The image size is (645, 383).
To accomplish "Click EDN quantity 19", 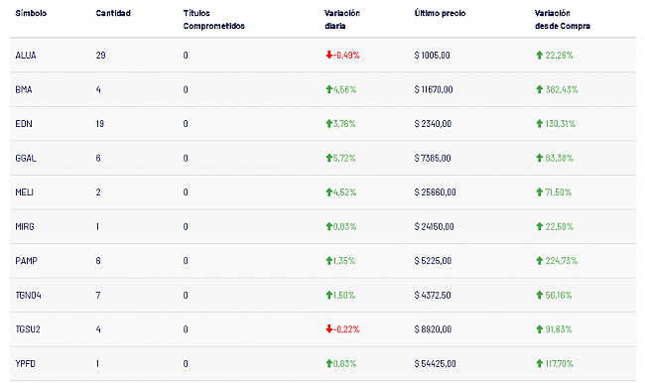I will pyautogui.click(x=100, y=123).
